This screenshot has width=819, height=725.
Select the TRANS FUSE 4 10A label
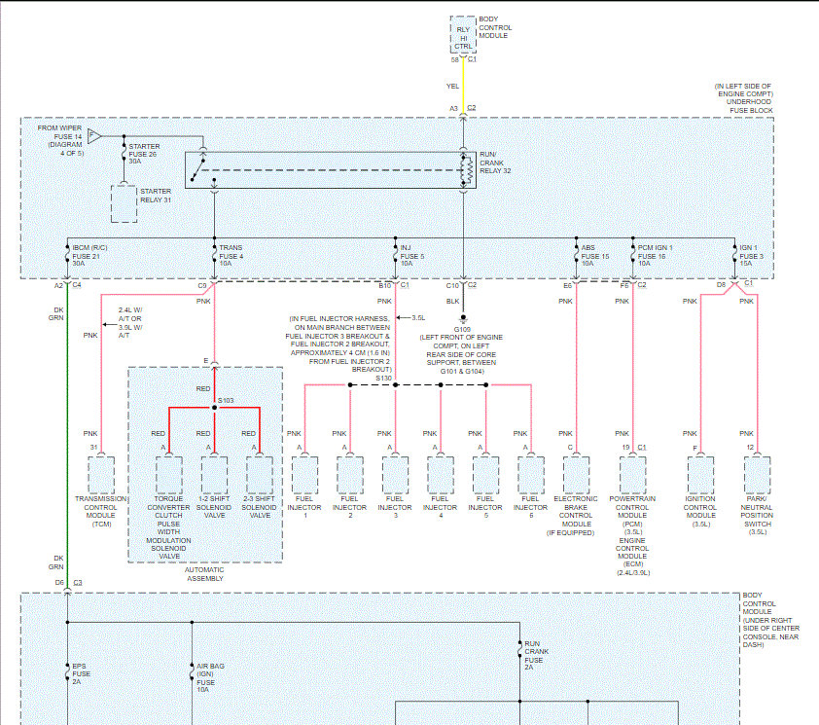(231, 255)
